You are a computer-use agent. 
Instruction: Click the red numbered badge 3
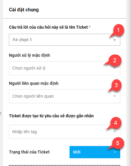click(116, 85)
